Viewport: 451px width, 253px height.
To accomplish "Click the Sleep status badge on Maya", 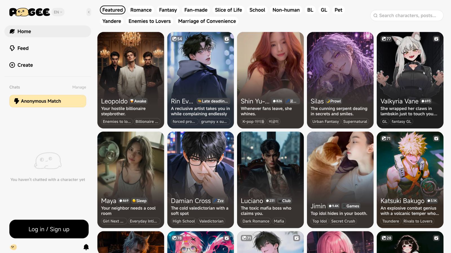I will point(140,201).
